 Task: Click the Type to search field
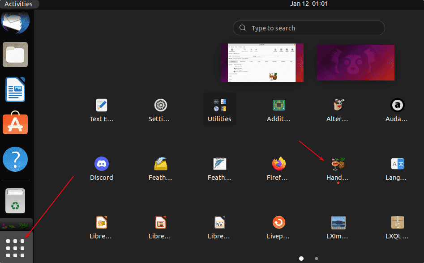tap(309, 28)
